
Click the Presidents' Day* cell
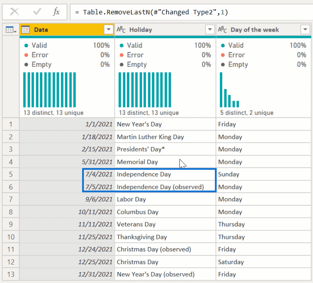click(x=165, y=149)
